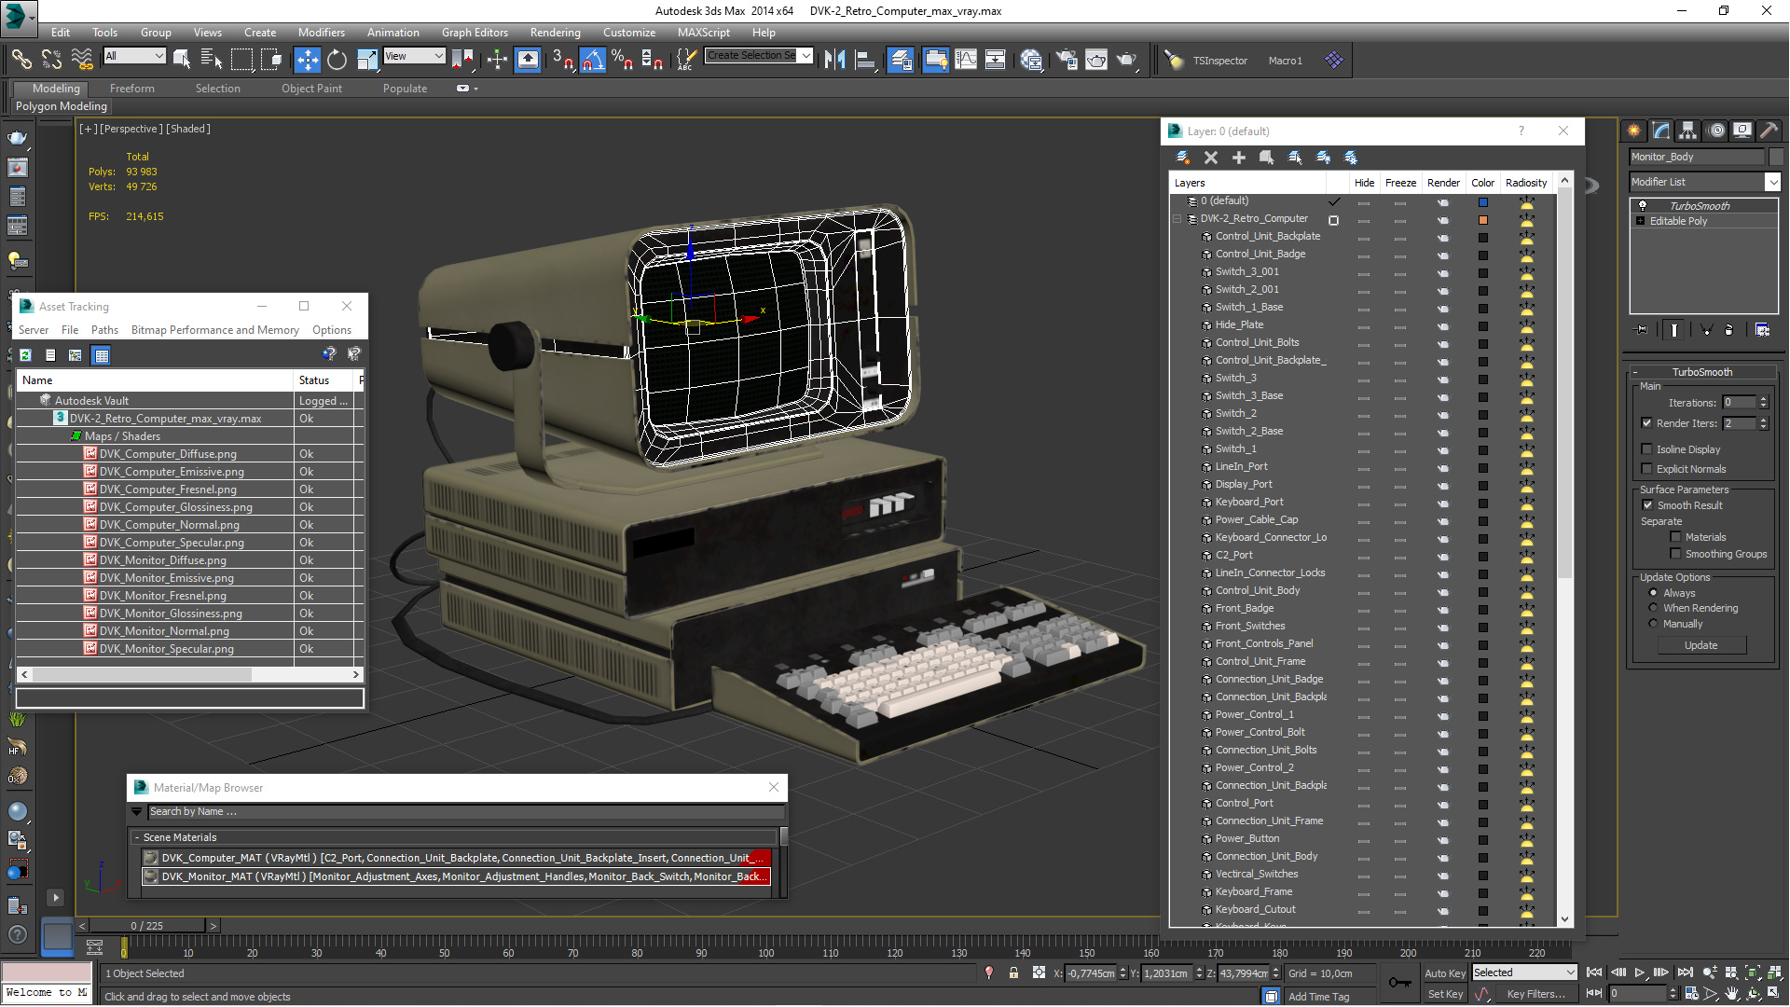Click the Macro1 toolbar button
The image size is (1790, 1007).
pyautogui.click(x=1285, y=61)
